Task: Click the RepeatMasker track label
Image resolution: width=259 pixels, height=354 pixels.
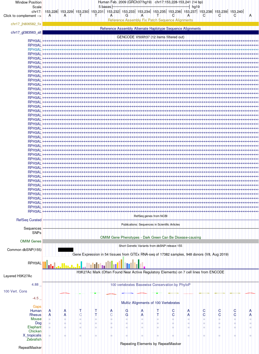Action: pos(30,347)
